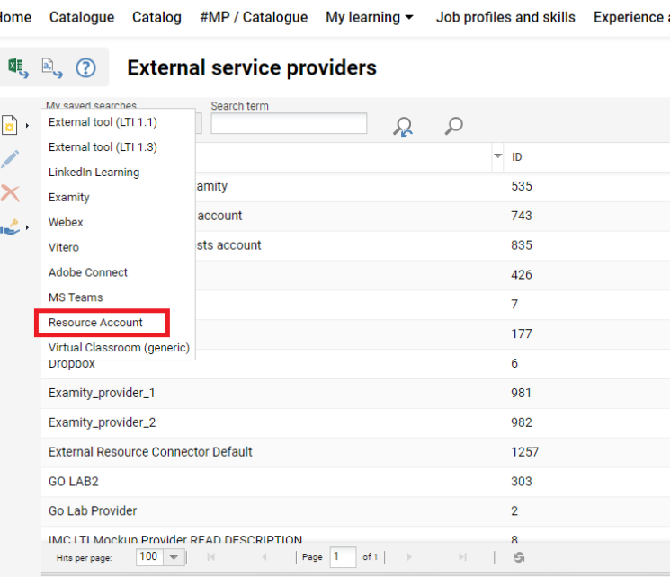The image size is (670, 577).
Task: Click the ID value 982
Action: coord(522,422)
